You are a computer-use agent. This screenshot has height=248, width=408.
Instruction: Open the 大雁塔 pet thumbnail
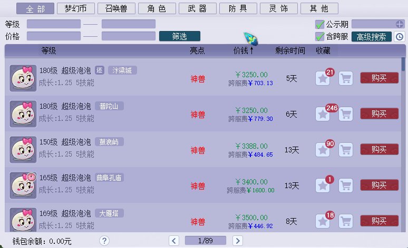click(23, 220)
